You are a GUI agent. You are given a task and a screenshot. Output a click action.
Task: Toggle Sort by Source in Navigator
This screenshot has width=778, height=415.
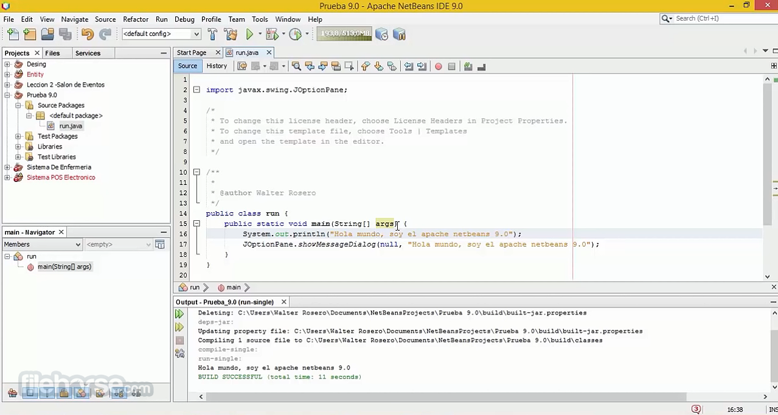[x=136, y=392]
